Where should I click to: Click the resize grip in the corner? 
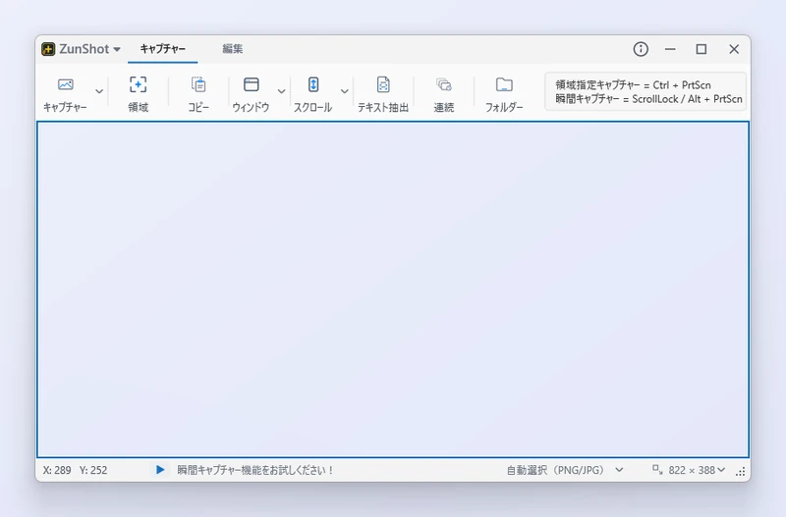741,472
